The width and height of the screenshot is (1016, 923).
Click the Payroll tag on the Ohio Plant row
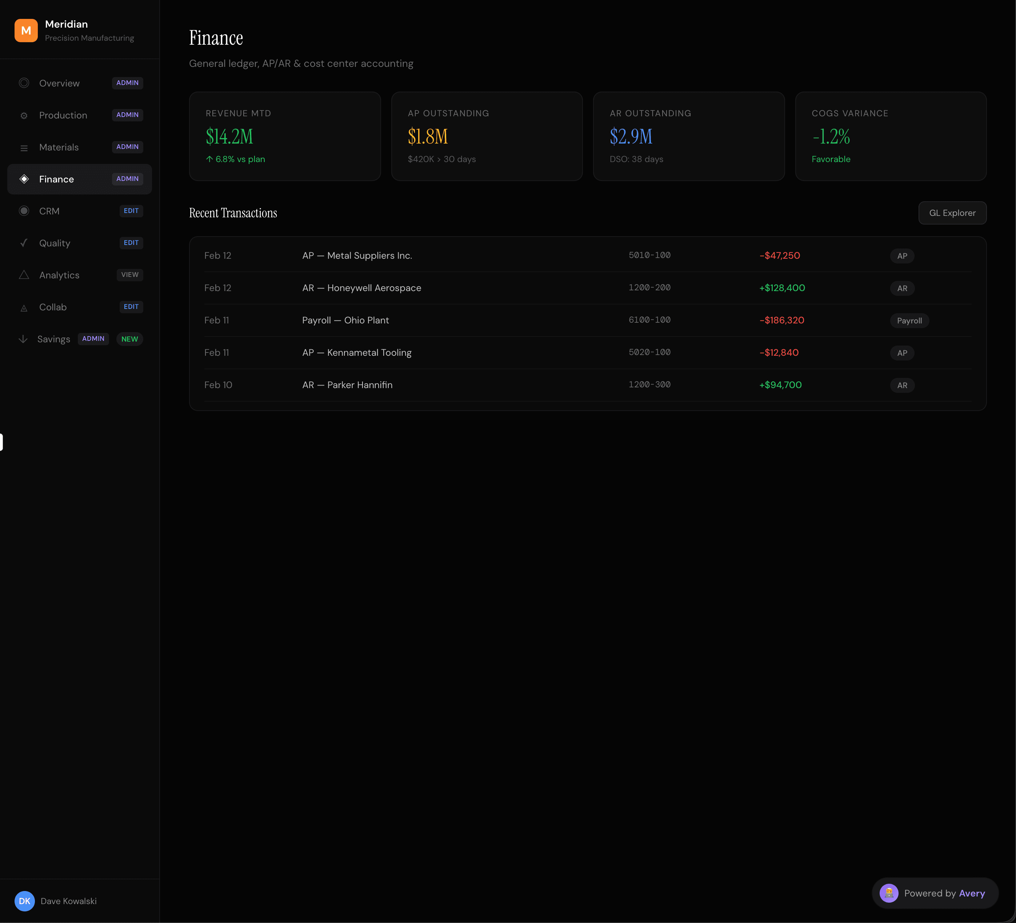click(909, 321)
